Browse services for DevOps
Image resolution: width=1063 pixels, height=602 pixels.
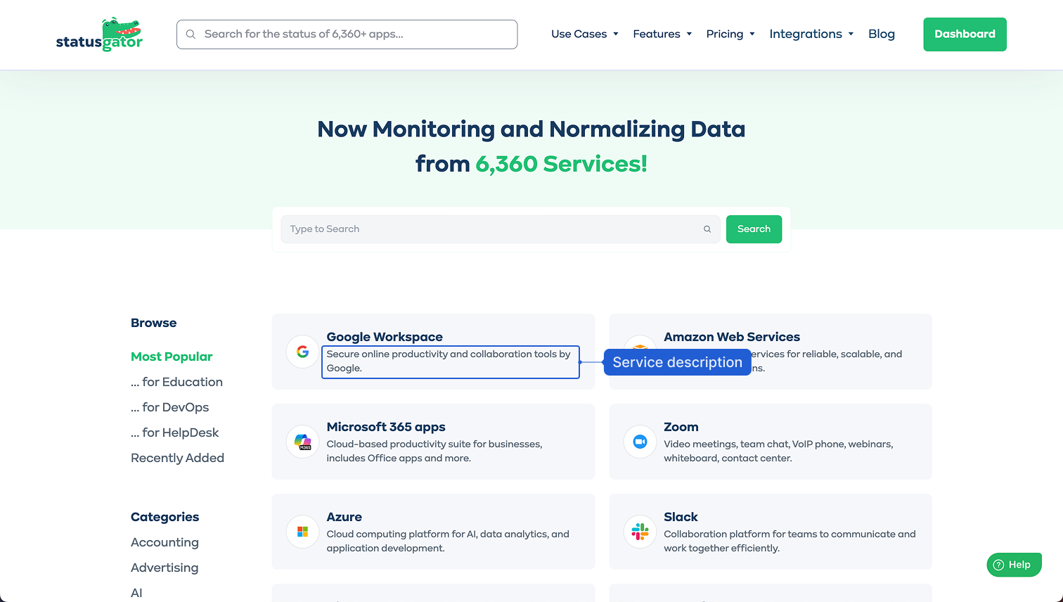169,407
